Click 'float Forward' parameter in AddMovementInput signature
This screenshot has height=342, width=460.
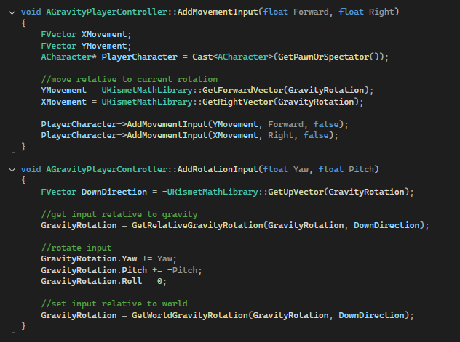coord(296,12)
